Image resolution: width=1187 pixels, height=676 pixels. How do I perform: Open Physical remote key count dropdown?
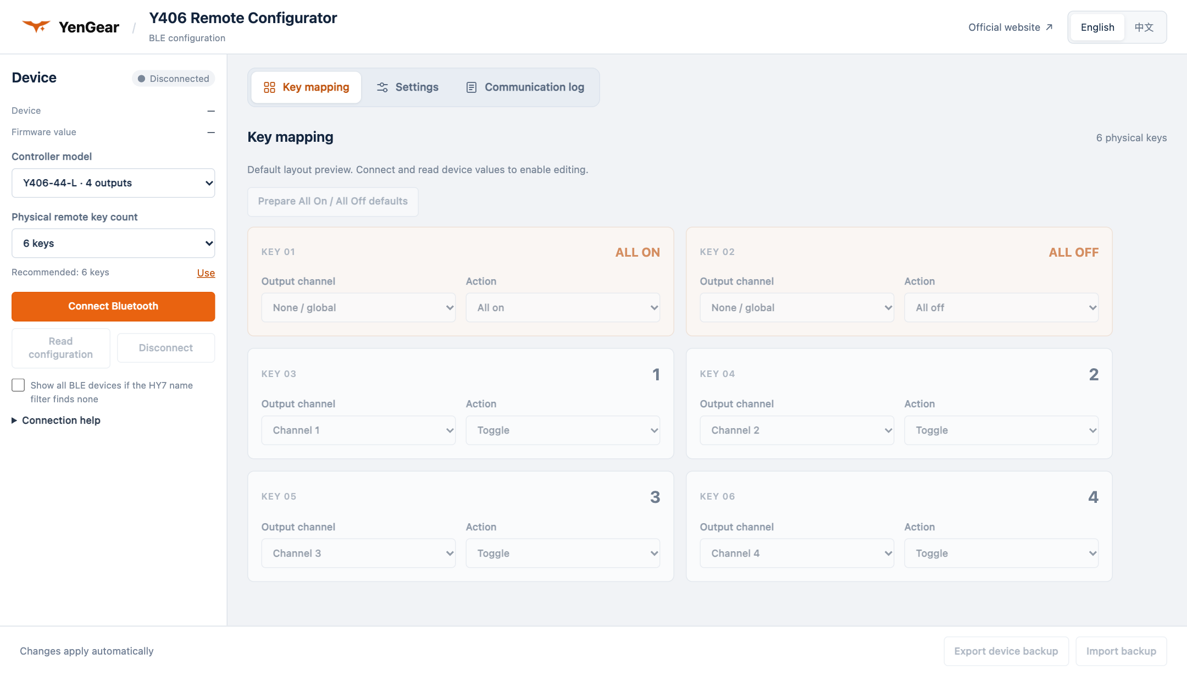[113, 243]
